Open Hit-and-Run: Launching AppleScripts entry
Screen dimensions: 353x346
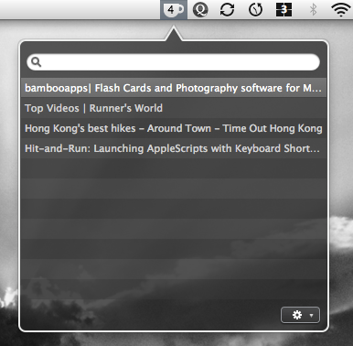pos(174,148)
